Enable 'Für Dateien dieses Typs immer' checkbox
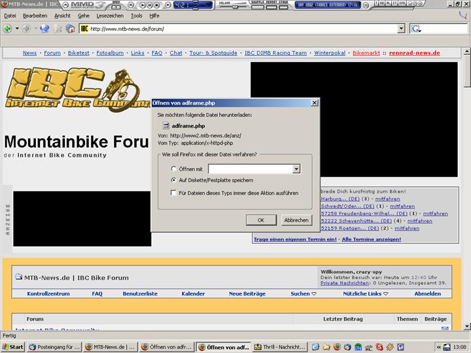This screenshot has height=353, width=471. click(x=173, y=193)
